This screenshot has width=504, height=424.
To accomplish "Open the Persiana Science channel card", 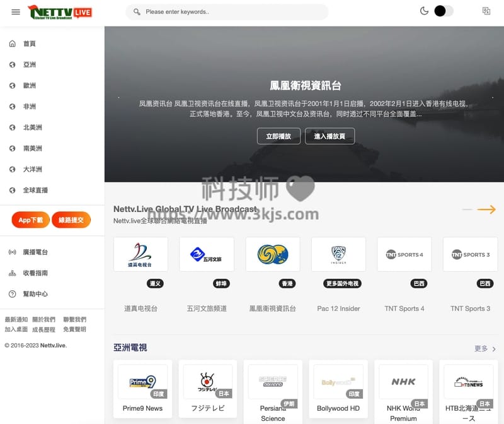I will coord(273,392).
